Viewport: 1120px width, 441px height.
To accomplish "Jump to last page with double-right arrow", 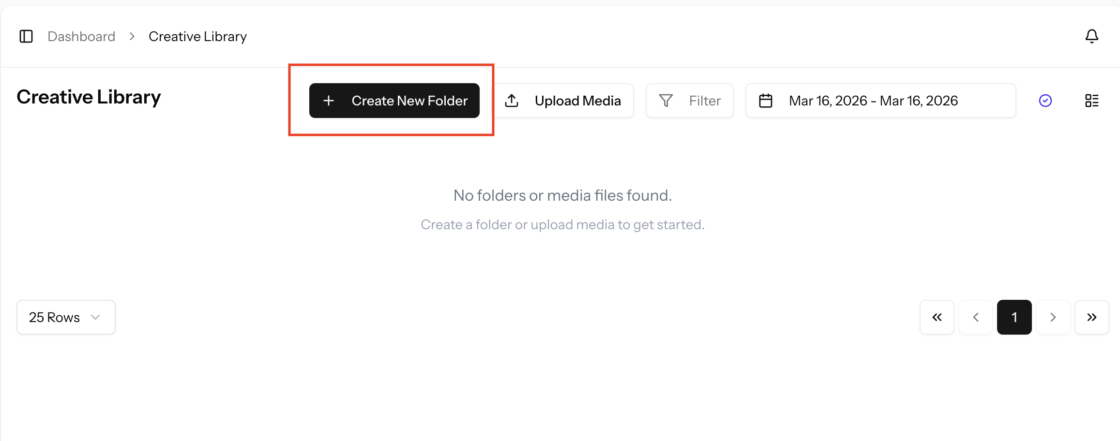I will (x=1091, y=317).
